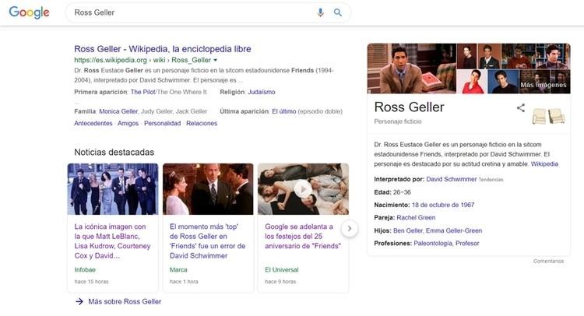Click the armchairs icon in knowledge panel
This screenshot has height=316, width=584.
549,116
